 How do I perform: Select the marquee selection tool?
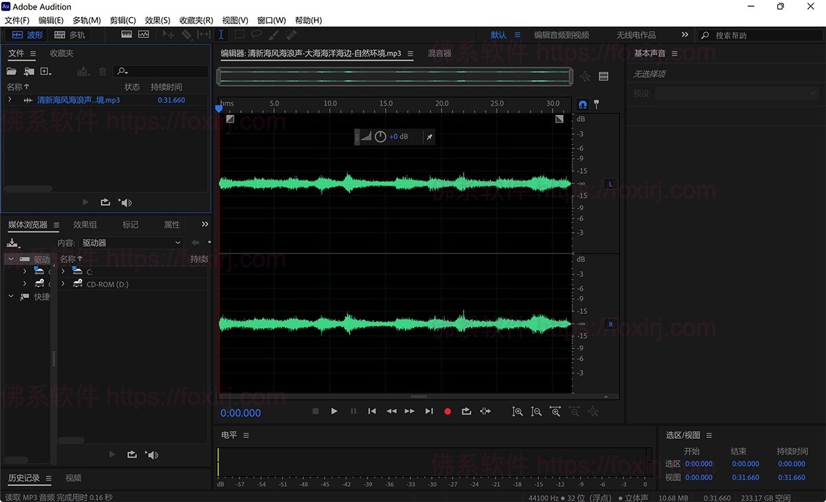tap(239, 34)
